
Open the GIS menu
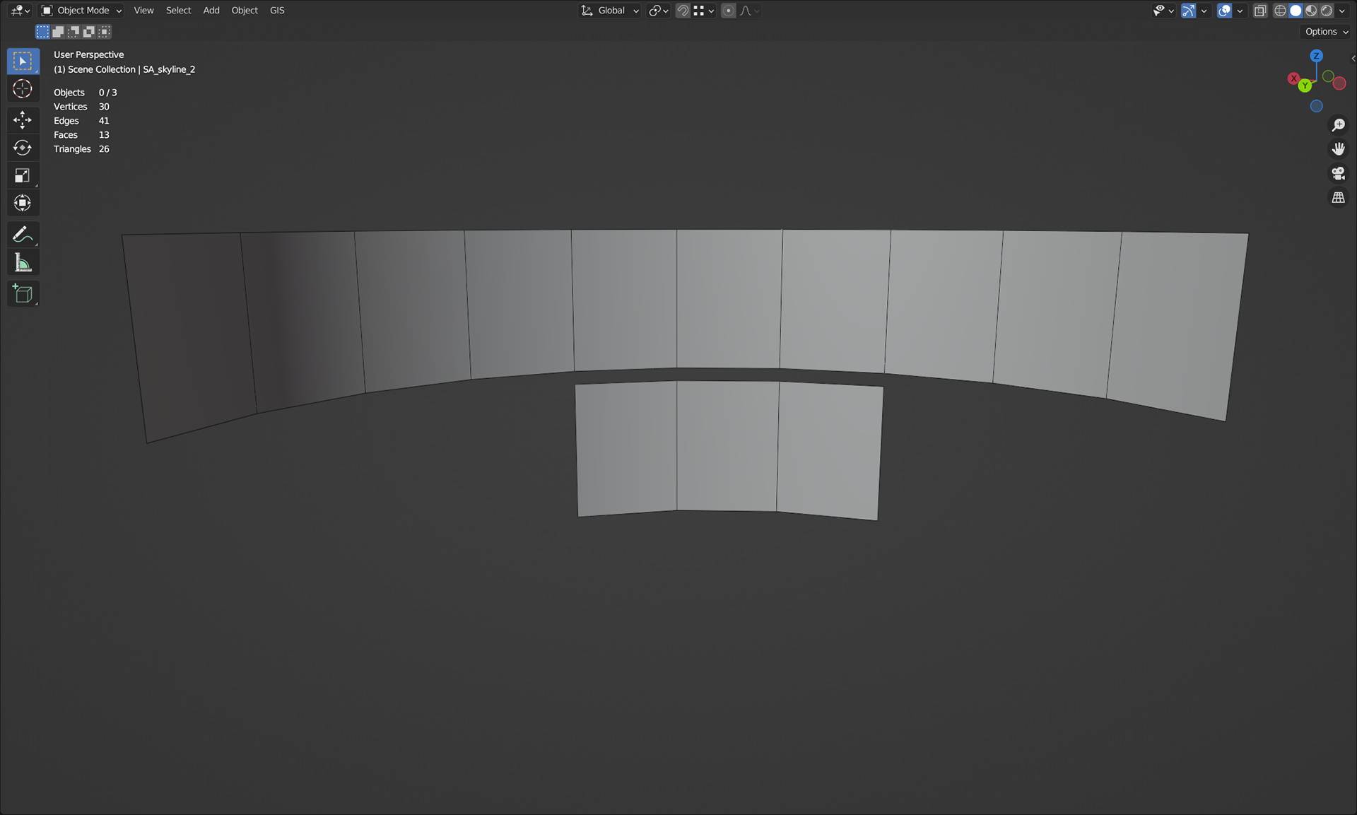point(277,11)
